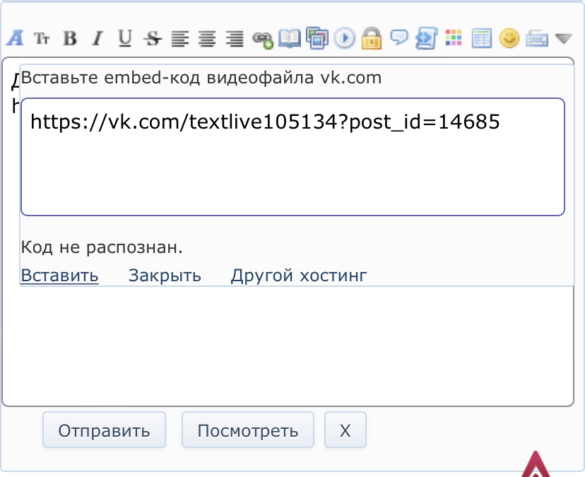Toggle strikethrough formatting

153,38
